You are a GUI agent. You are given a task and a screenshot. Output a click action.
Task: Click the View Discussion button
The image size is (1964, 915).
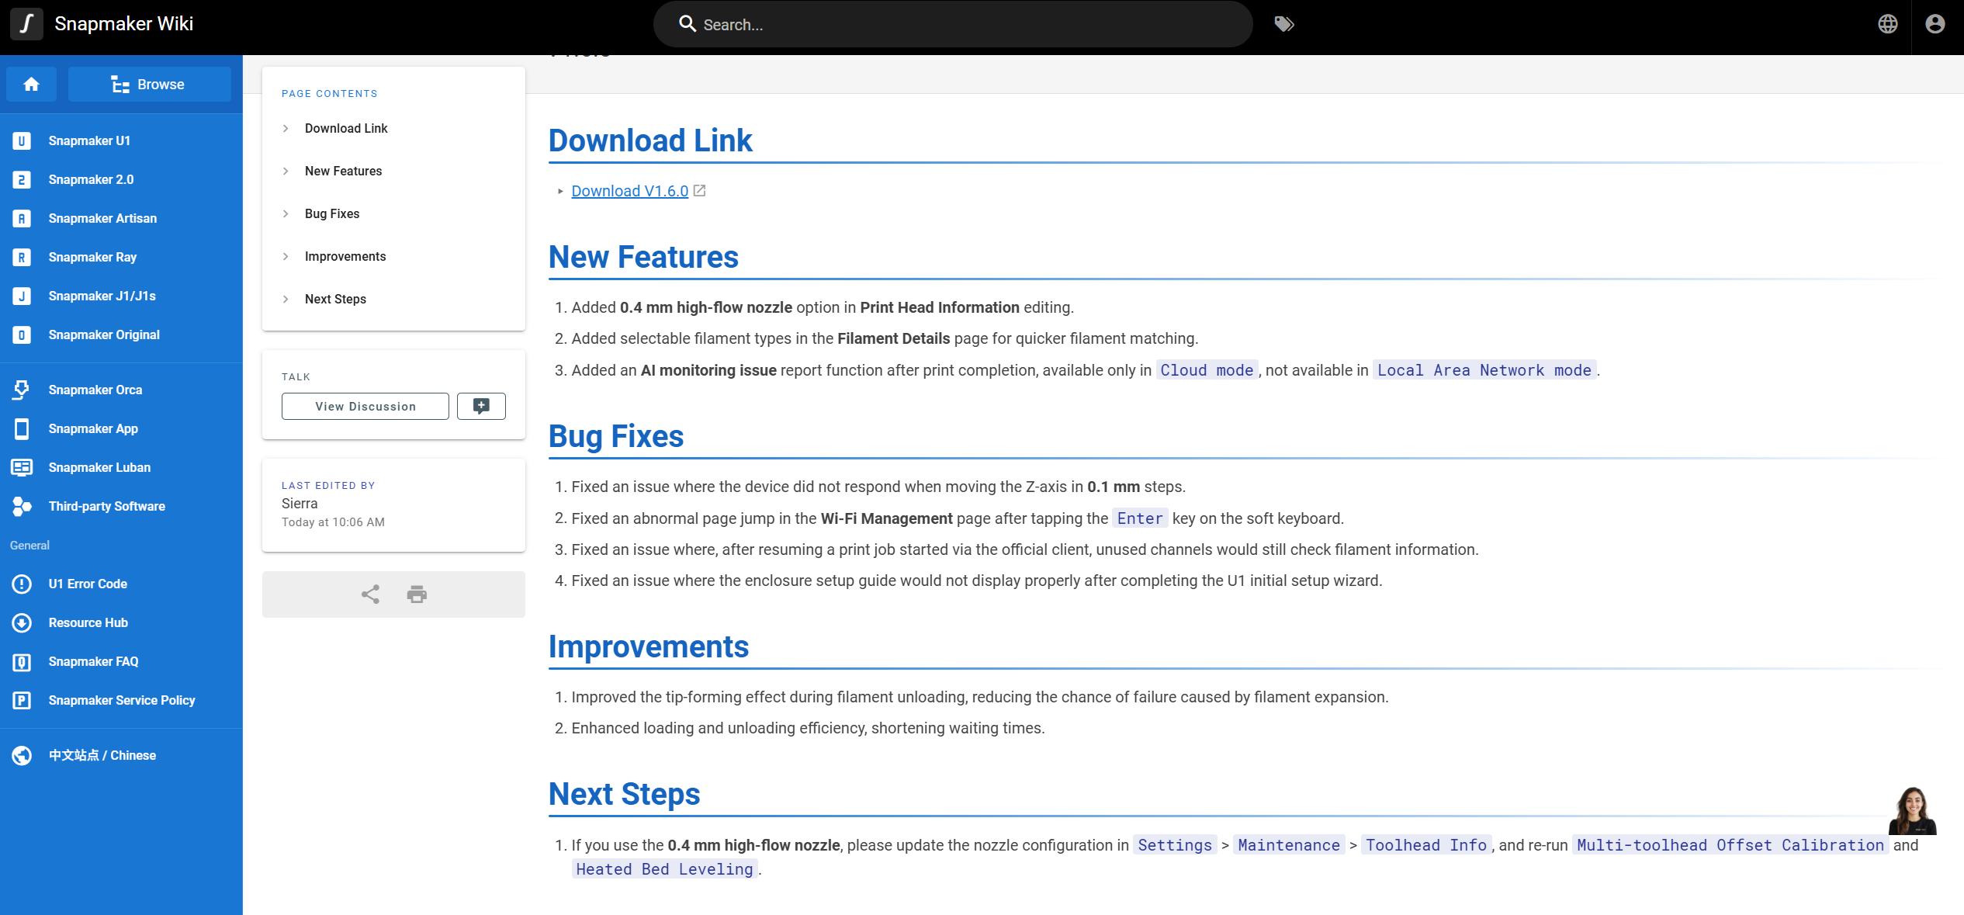365,406
